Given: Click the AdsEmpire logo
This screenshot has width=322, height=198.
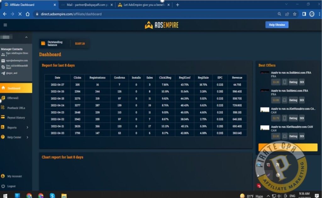Looking at the screenshot, I should pos(162,25).
